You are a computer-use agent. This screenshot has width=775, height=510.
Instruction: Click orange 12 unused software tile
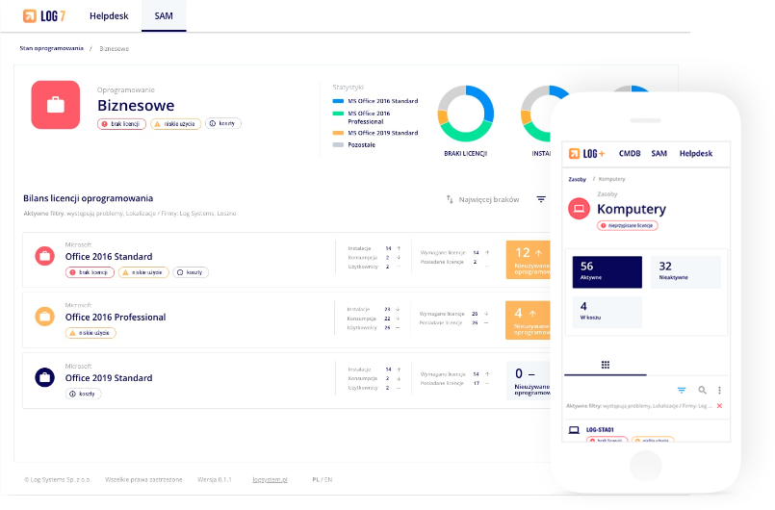tap(528, 260)
